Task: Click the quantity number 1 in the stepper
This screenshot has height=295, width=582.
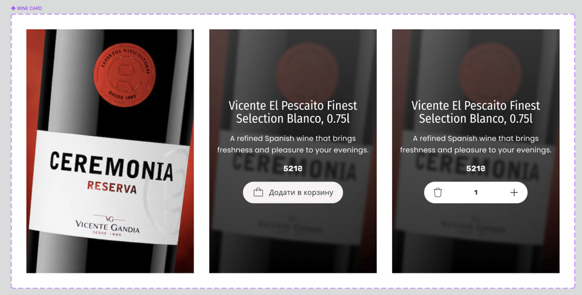Action: tap(476, 192)
